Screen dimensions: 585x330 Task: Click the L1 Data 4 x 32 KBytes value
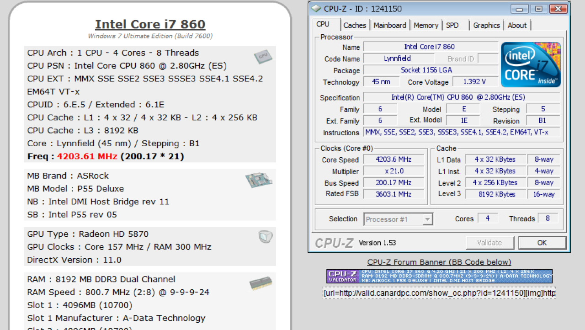[x=495, y=160]
